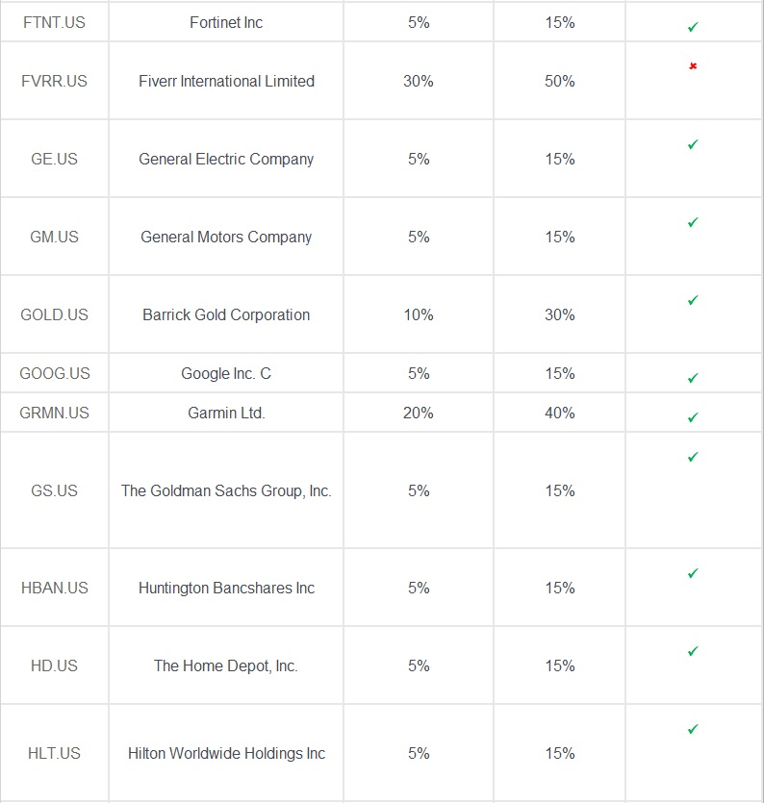Click The Goldman Sachs Group, Inc. cell
The height and width of the screenshot is (803, 764).
pos(226,490)
